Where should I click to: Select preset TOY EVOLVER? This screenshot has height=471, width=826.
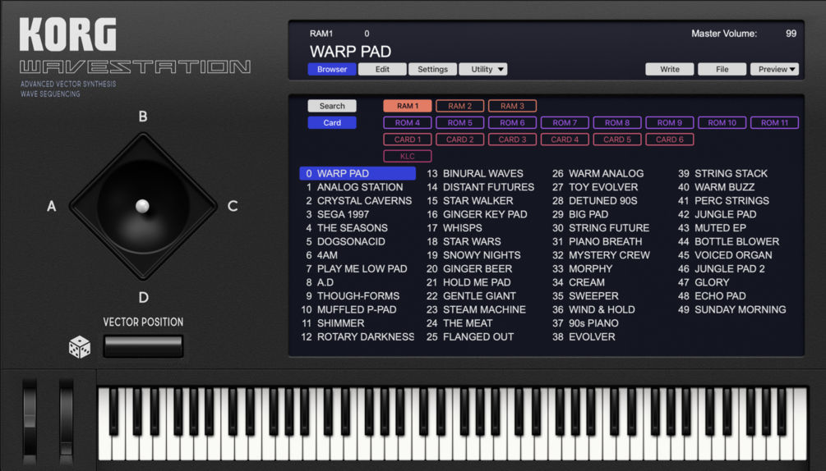pos(603,187)
